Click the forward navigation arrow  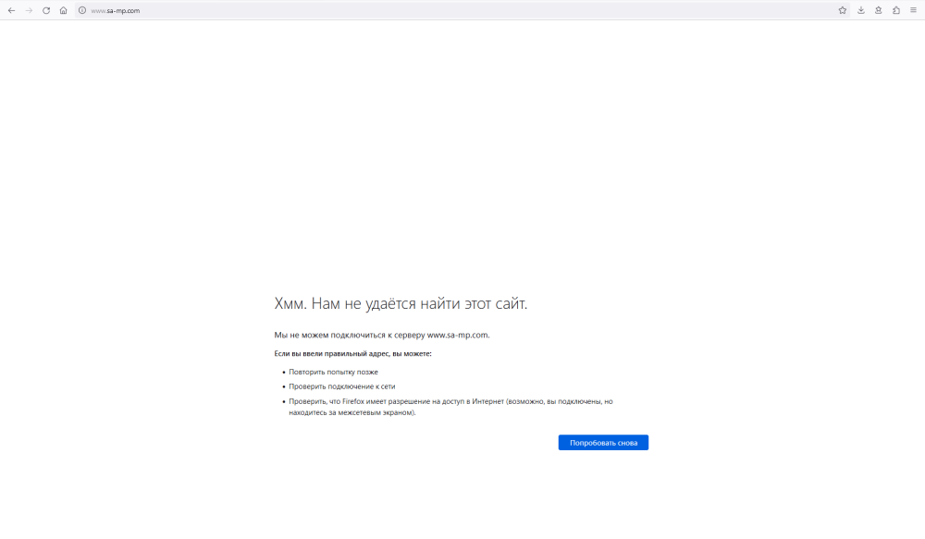point(29,10)
